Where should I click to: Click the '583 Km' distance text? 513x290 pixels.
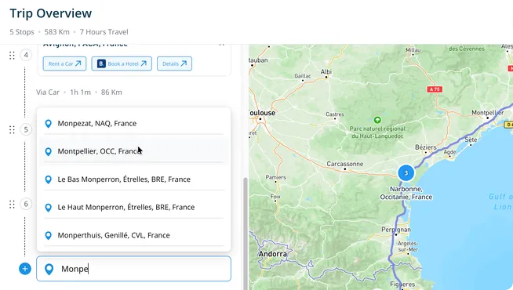click(57, 32)
